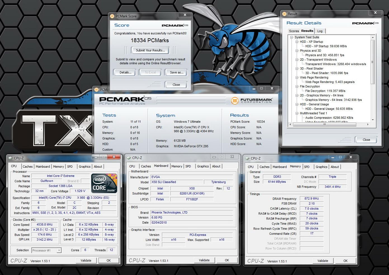Click OK in the mainboard CPU-Z window
The height and width of the screenshot is (275, 389).
(x=227, y=260)
